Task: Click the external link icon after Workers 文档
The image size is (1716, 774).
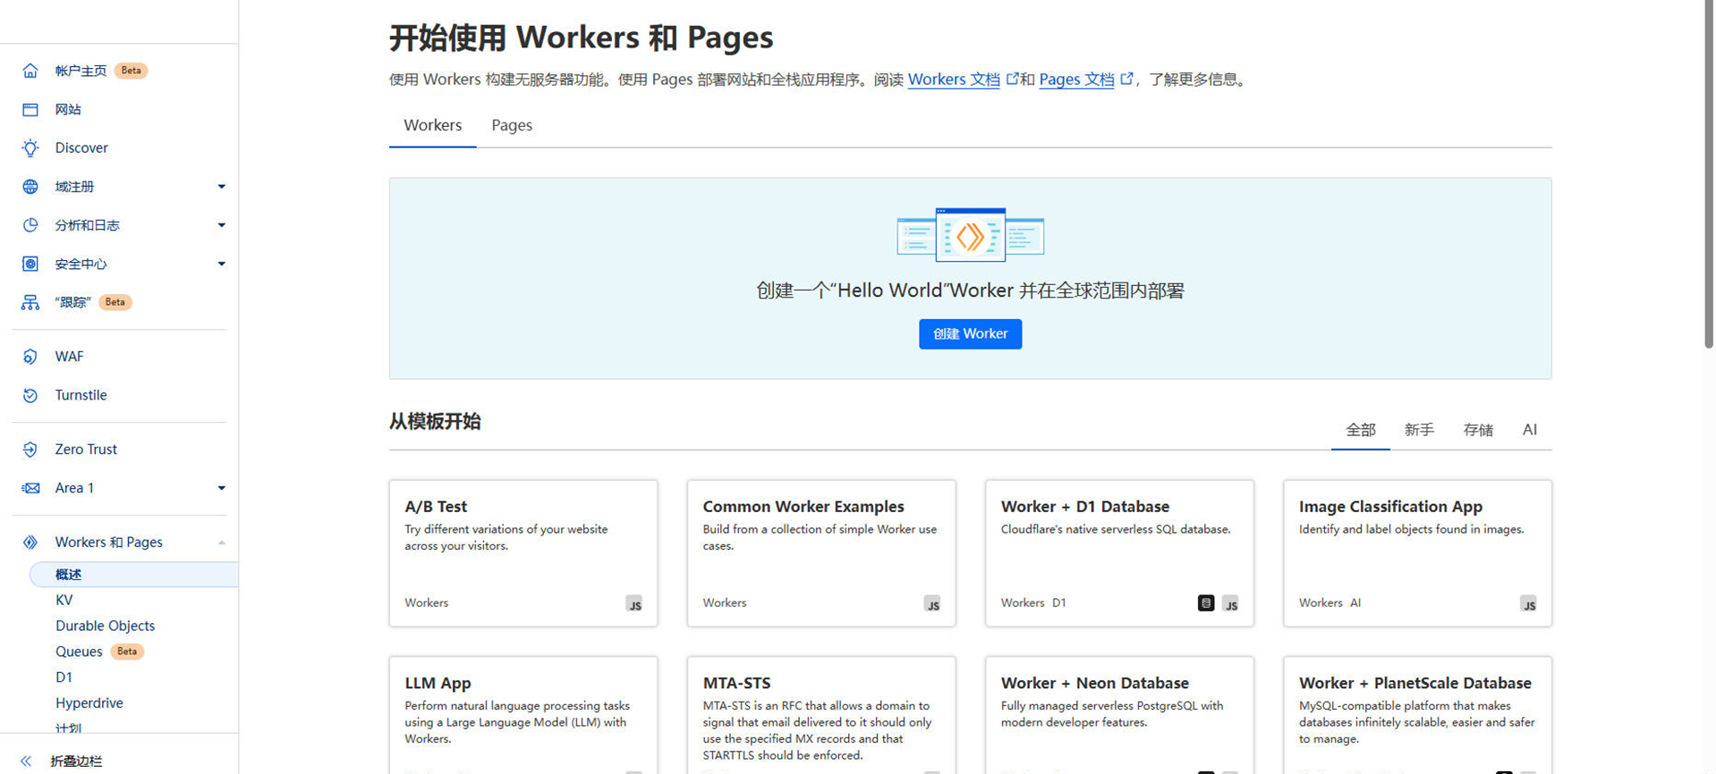Action: (1012, 79)
